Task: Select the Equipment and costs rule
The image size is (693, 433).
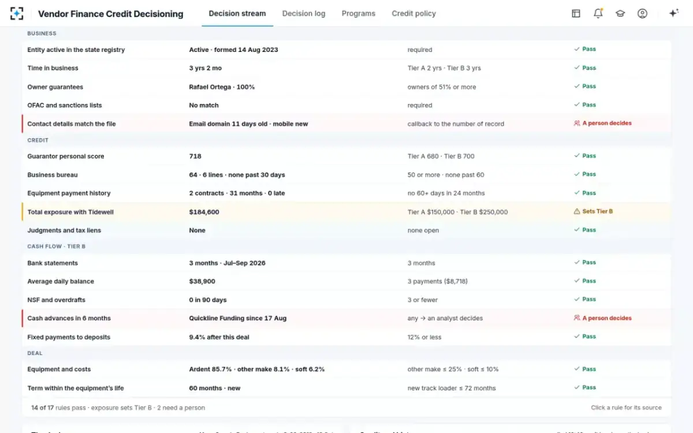Action: point(346,369)
